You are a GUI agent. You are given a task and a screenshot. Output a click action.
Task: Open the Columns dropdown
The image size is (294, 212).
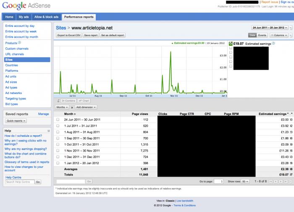(x=279, y=35)
